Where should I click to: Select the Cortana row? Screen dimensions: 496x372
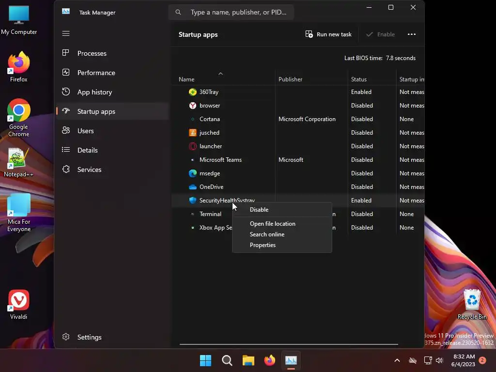coord(298,119)
